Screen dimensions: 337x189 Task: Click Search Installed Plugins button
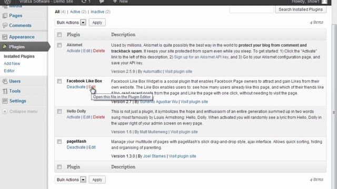[x=301, y=9]
